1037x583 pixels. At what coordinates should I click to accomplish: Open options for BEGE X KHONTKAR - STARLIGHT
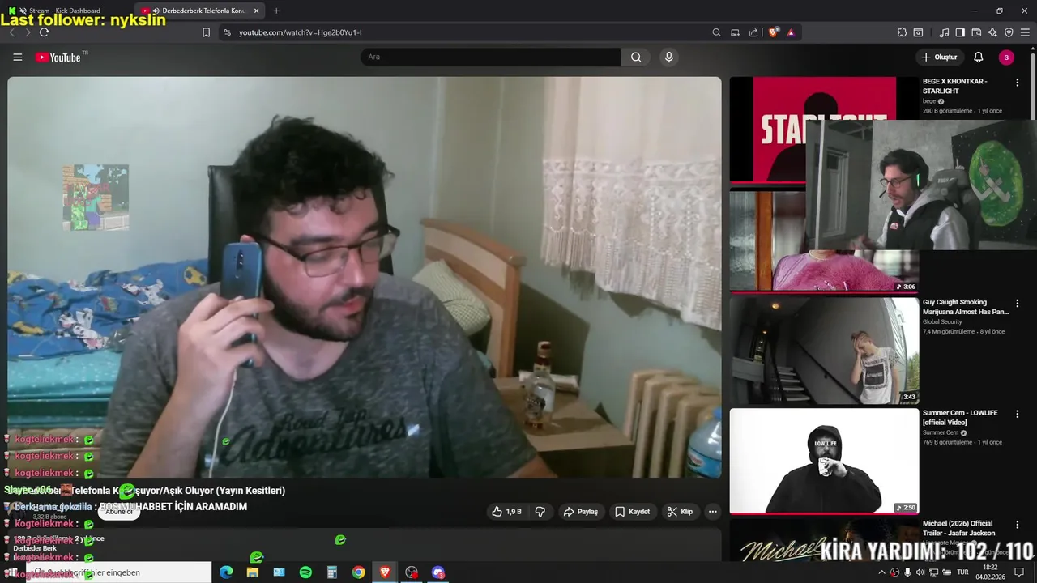(x=1018, y=83)
